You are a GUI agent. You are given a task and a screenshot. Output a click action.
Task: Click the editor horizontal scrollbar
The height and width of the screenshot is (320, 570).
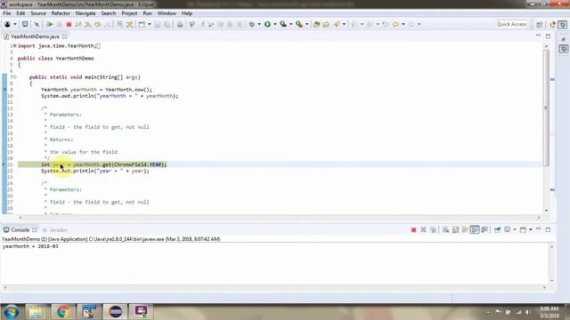(x=279, y=217)
